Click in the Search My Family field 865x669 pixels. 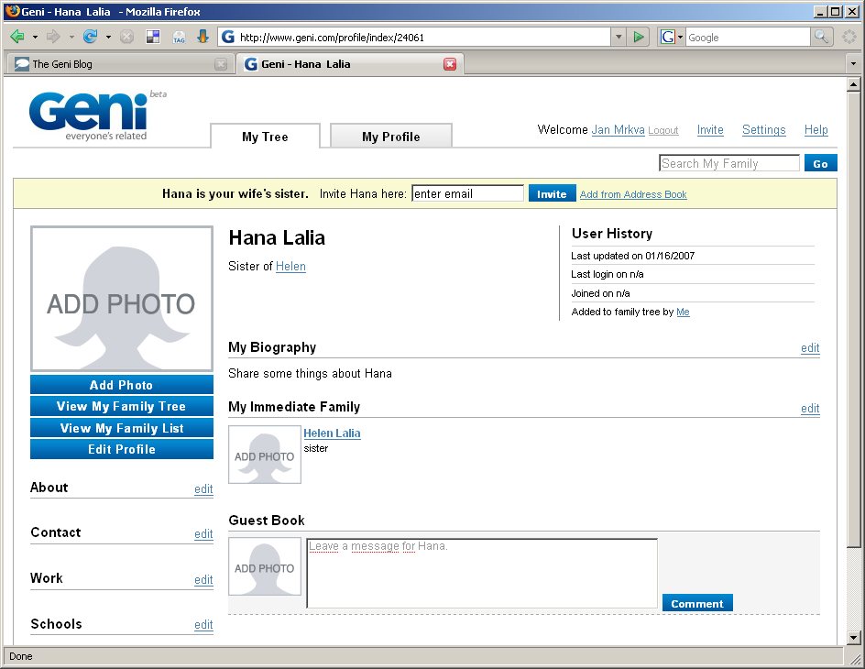point(729,163)
